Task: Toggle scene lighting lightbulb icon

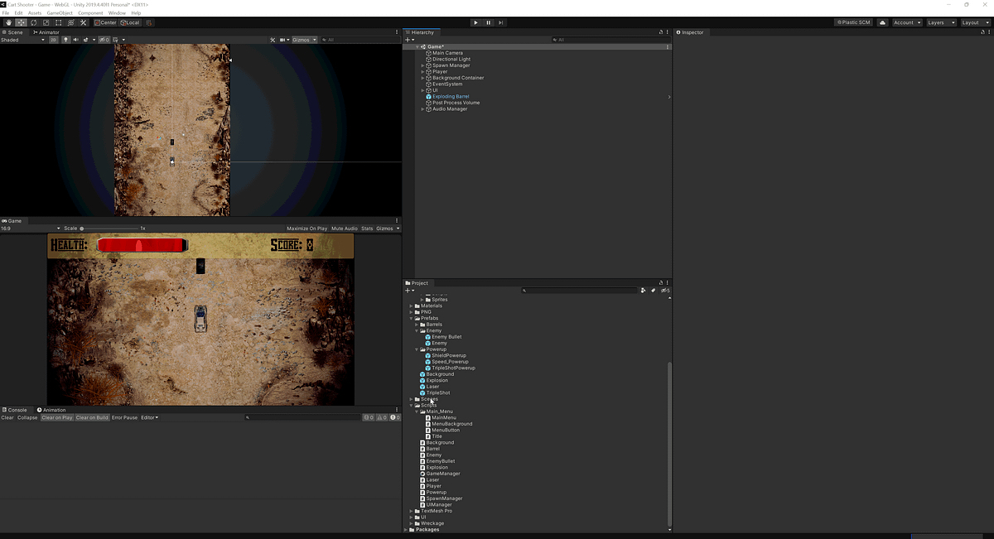Action: click(x=65, y=40)
